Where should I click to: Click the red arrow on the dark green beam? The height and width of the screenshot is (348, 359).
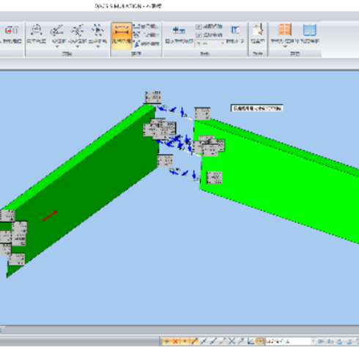click(50, 216)
